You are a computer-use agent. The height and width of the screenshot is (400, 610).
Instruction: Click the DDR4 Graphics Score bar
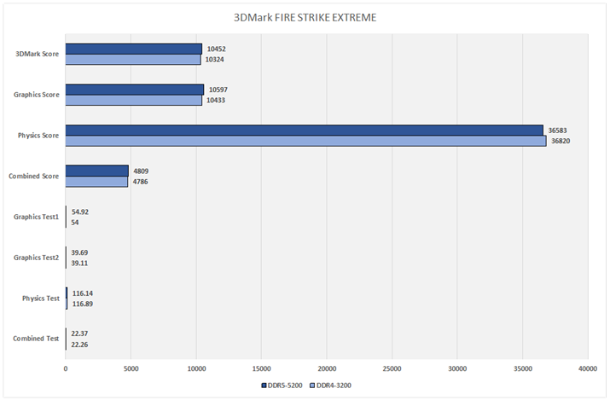pyautogui.click(x=133, y=101)
